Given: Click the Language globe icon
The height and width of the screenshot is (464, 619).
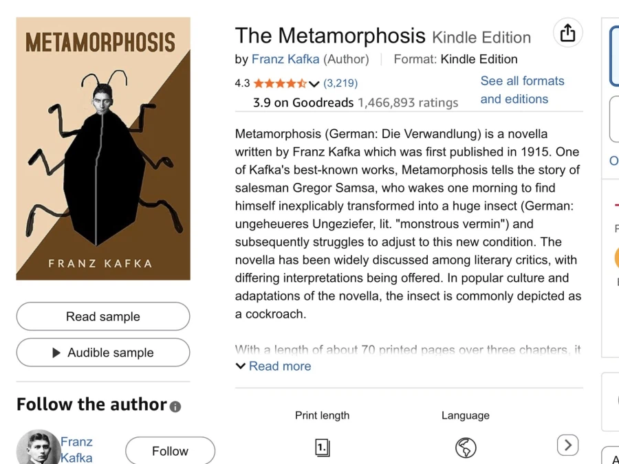Looking at the screenshot, I should [x=466, y=448].
